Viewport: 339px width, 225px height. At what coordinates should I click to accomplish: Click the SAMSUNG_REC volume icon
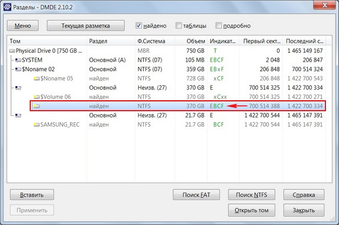tap(37, 124)
